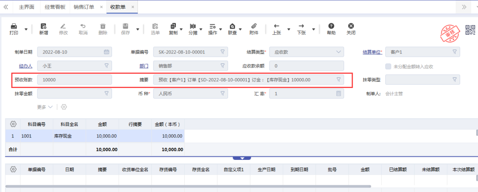This screenshot has height=192, width=478.
Task: Switch to the 经营看板 tab
Action: [x=55, y=7]
